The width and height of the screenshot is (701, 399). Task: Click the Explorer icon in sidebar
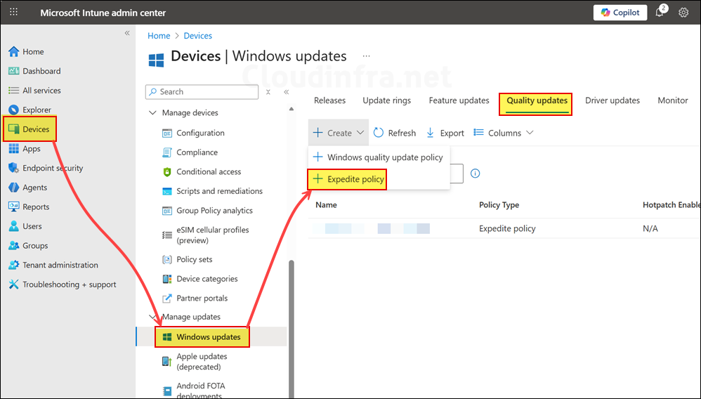(14, 110)
